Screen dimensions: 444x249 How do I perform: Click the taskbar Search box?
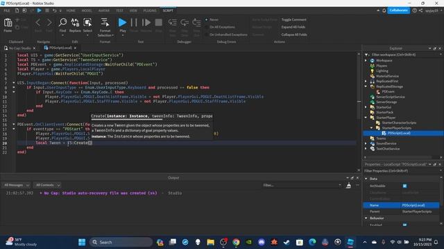[x=121, y=242]
